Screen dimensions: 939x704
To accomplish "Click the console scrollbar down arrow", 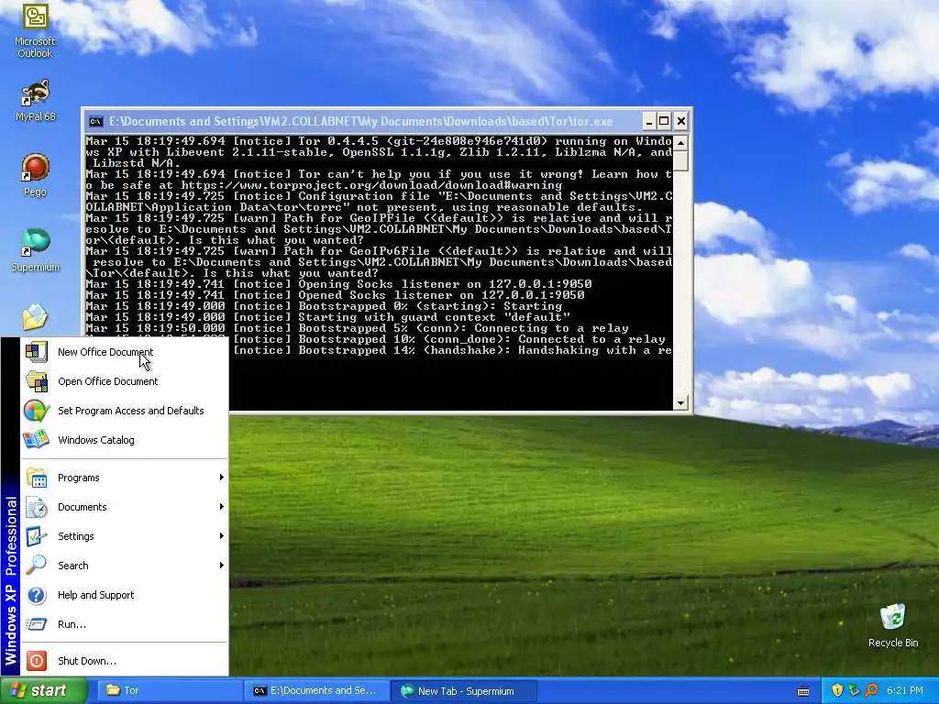I will 680,403.
